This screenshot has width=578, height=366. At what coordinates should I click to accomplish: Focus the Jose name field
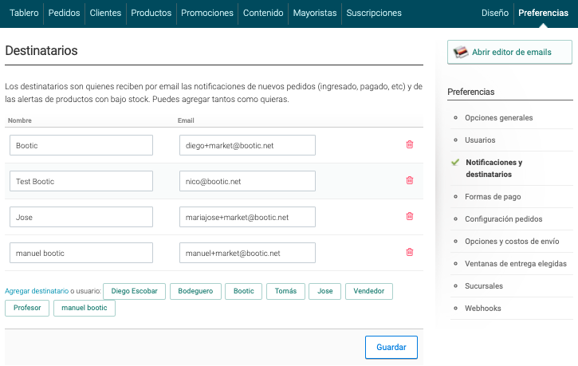click(x=81, y=217)
